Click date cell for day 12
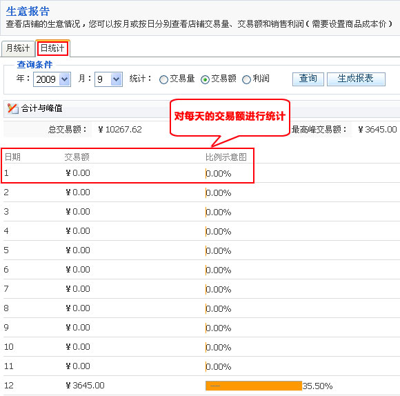 tap(9, 385)
